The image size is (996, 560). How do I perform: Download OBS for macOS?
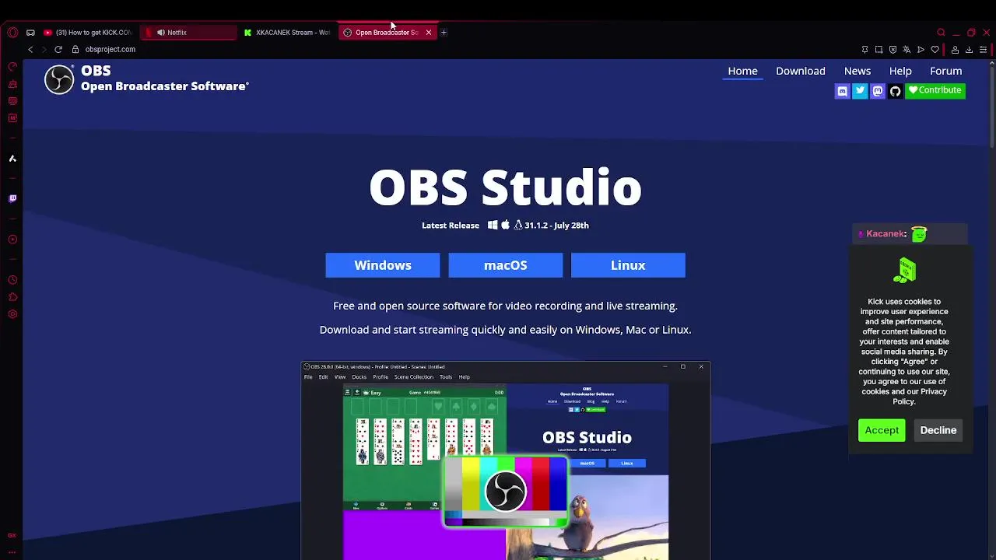point(505,265)
